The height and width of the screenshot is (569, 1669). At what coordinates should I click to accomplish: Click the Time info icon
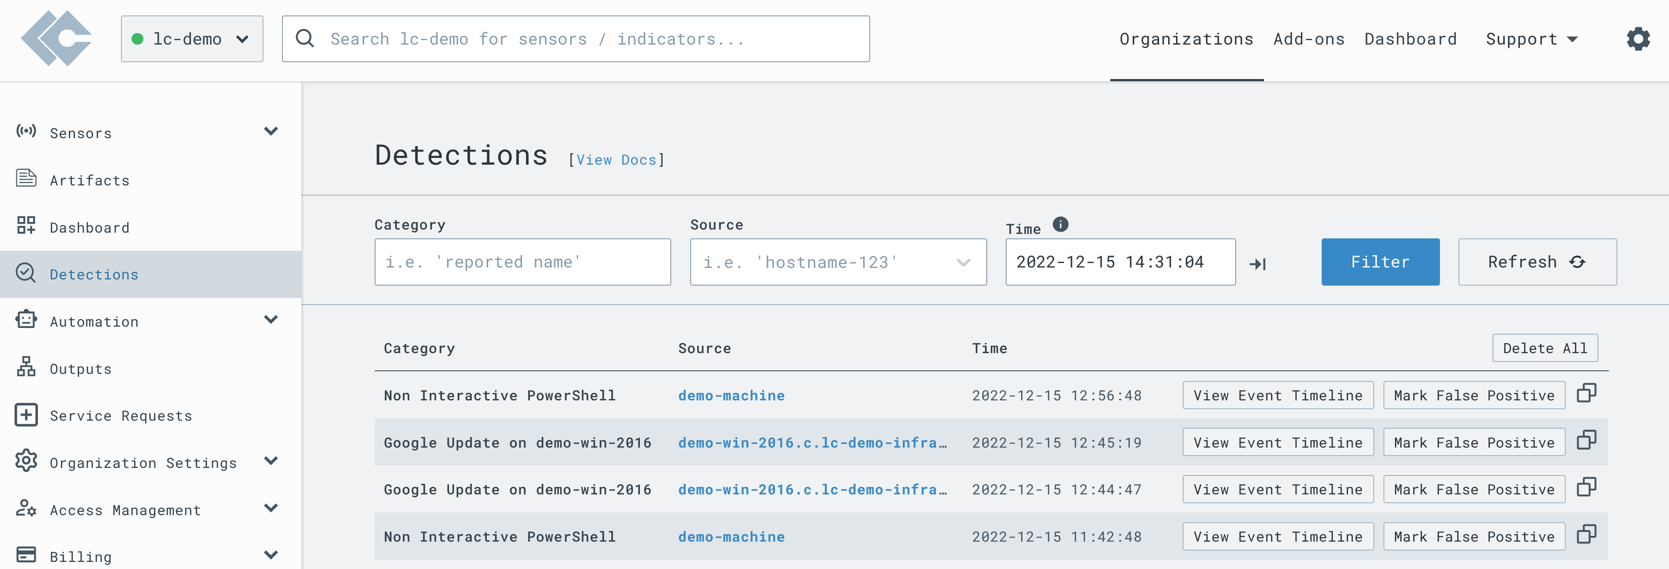tap(1060, 224)
